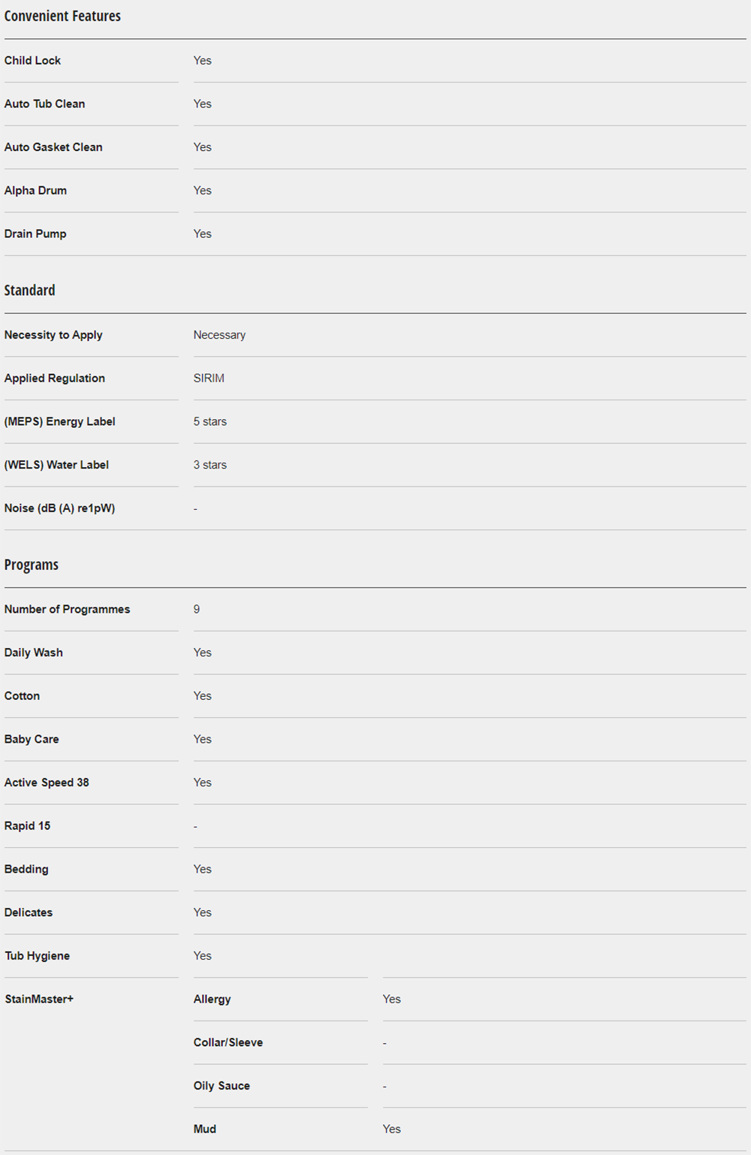
Task: Click the Auto Gasket Clean label
Action: (53, 147)
